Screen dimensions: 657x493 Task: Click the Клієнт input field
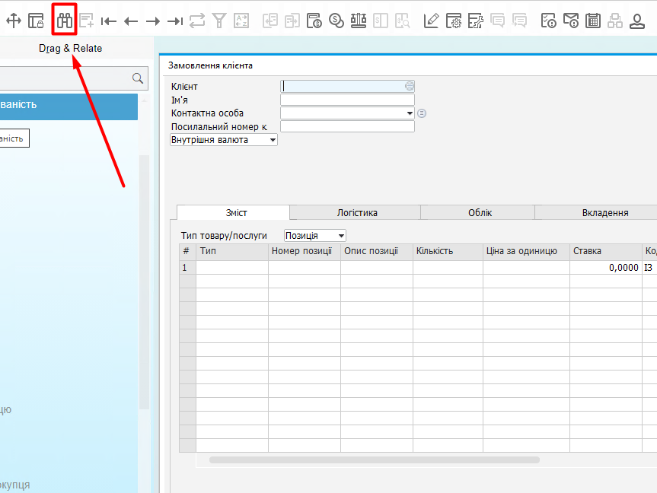click(343, 86)
